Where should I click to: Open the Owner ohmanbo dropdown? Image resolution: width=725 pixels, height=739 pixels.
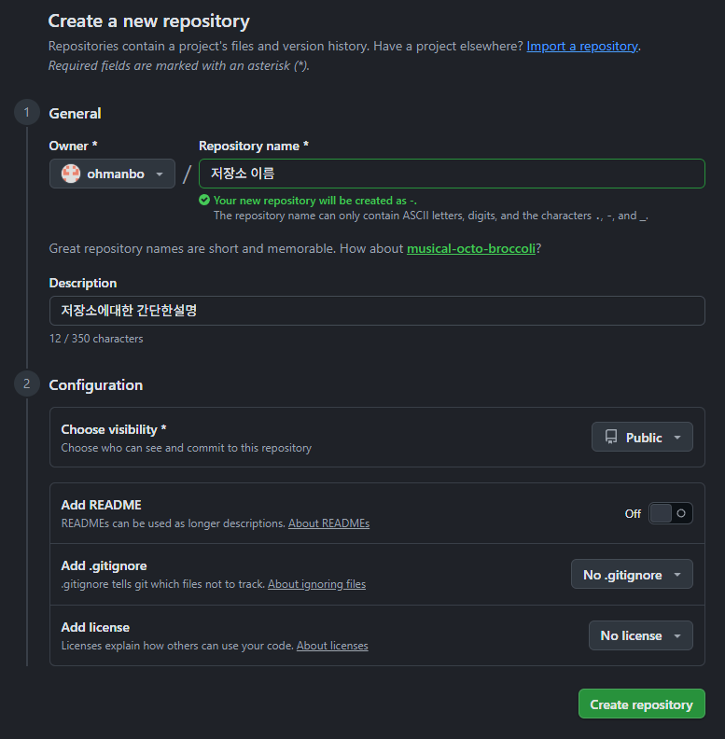point(112,174)
